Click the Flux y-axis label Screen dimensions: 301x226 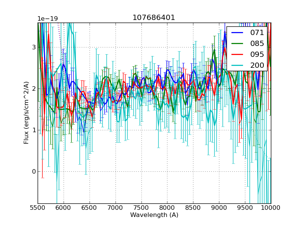point(26,113)
